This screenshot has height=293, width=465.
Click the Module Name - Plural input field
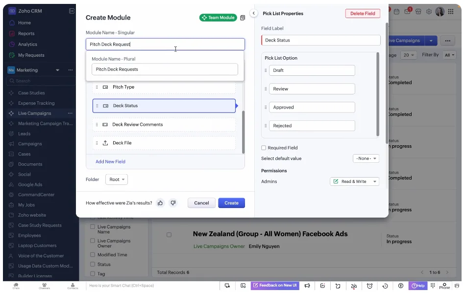pyautogui.click(x=165, y=69)
